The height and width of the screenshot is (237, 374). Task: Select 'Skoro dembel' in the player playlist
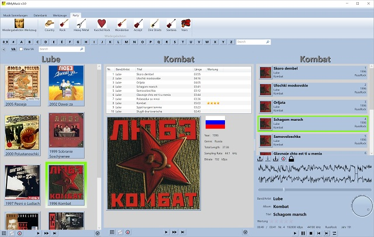tap(313, 72)
